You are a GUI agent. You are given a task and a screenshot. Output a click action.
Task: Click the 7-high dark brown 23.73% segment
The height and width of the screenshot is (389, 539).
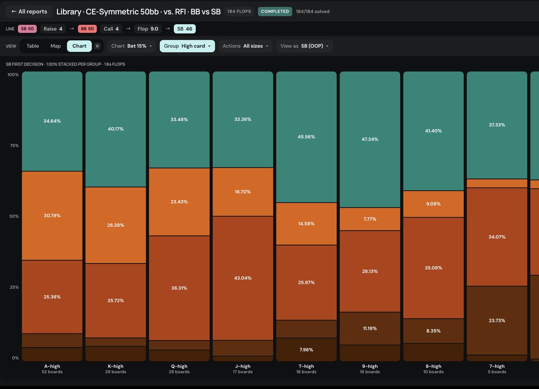click(497, 320)
